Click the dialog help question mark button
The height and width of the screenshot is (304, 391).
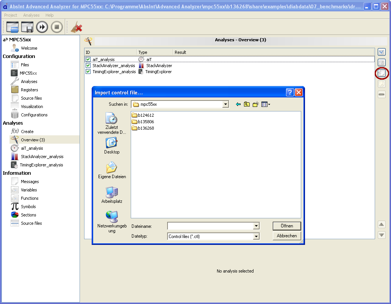(290, 92)
